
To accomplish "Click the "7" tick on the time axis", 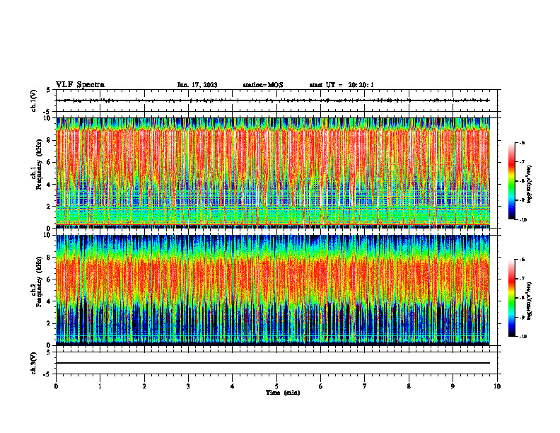I will tap(365, 386).
